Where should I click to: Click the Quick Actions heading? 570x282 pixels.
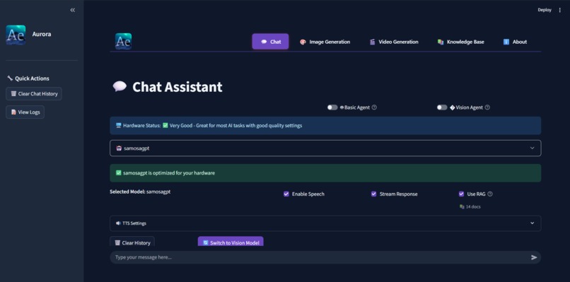click(x=28, y=78)
